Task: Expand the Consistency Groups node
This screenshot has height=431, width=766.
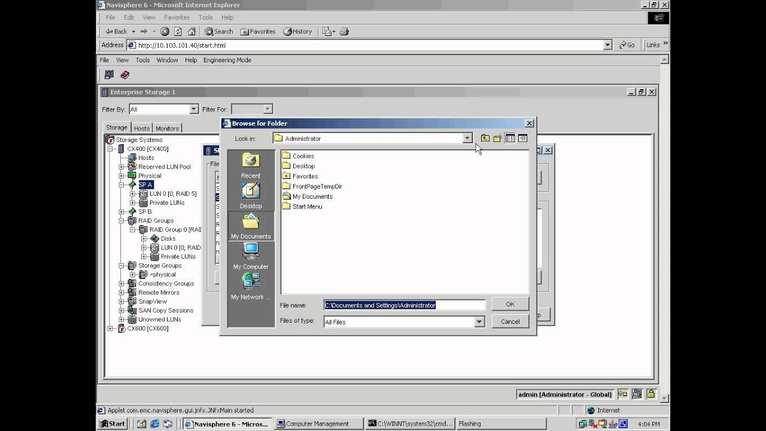Action: [x=121, y=283]
